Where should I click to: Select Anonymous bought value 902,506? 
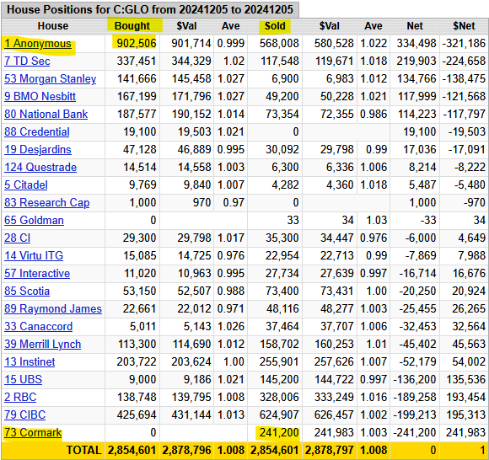click(137, 44)
